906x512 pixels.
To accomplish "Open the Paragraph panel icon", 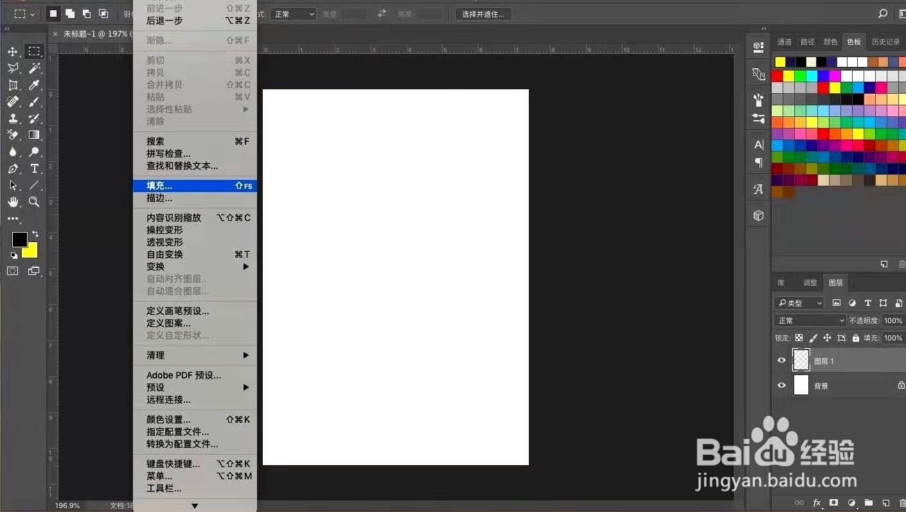I will point(759,163).
